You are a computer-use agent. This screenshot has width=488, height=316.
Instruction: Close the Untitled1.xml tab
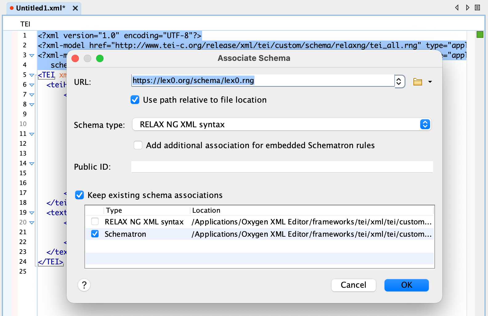75,8
